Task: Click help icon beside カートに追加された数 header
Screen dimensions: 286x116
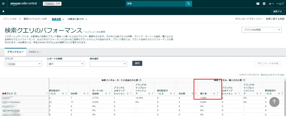Action: (x=140, y=80)
